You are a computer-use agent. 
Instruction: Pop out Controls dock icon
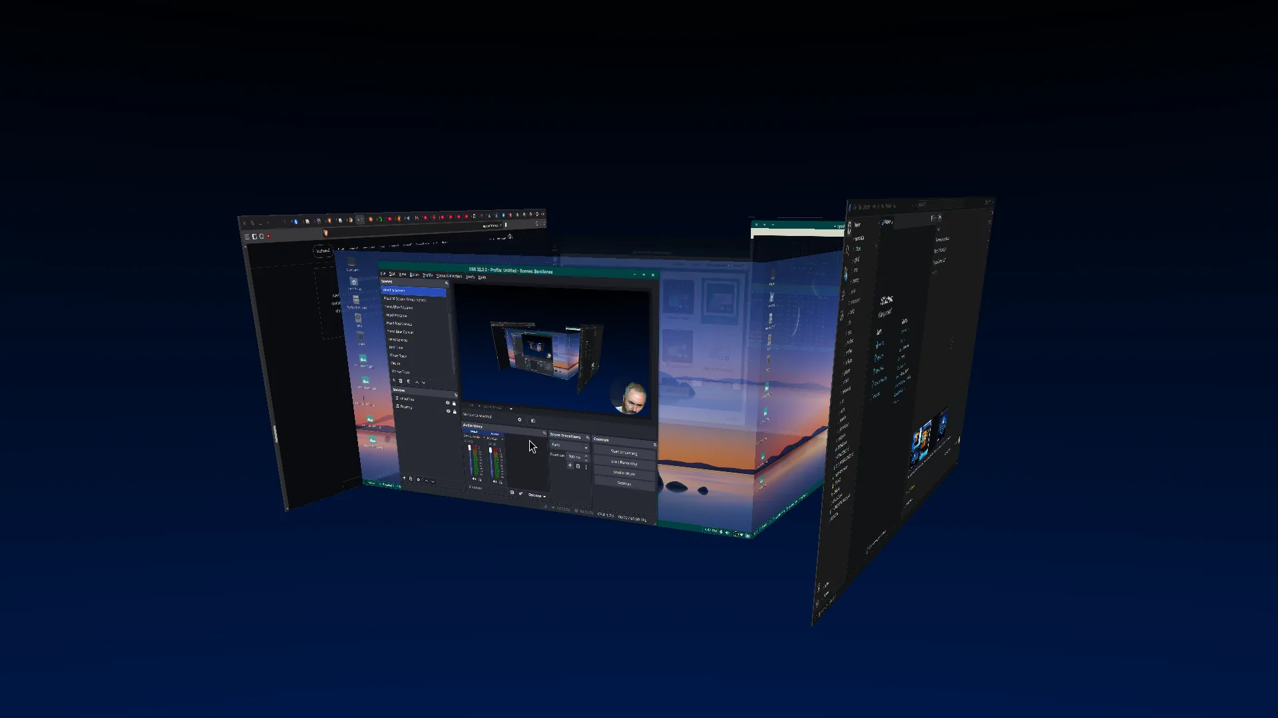pyautogui.click(x=655, y=445)
